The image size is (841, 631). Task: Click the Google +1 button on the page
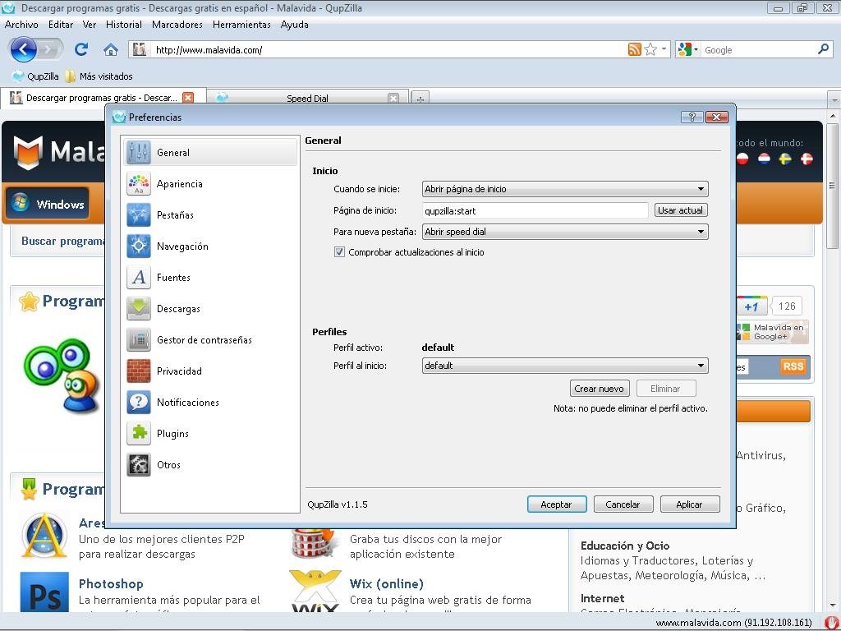coord(751,306)
